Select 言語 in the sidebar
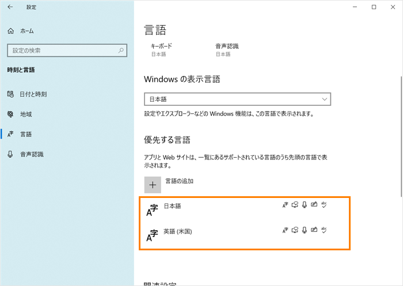403x286 pixels. [x=20, y=134]
